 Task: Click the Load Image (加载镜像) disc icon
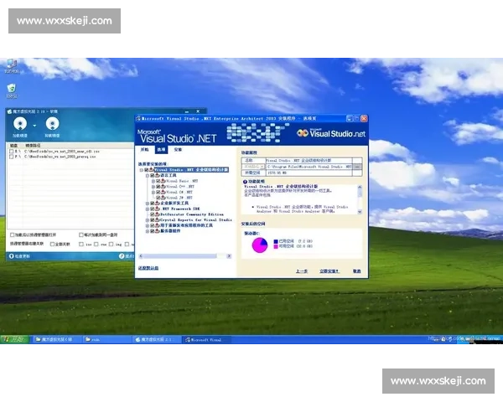tap(20, 124)
